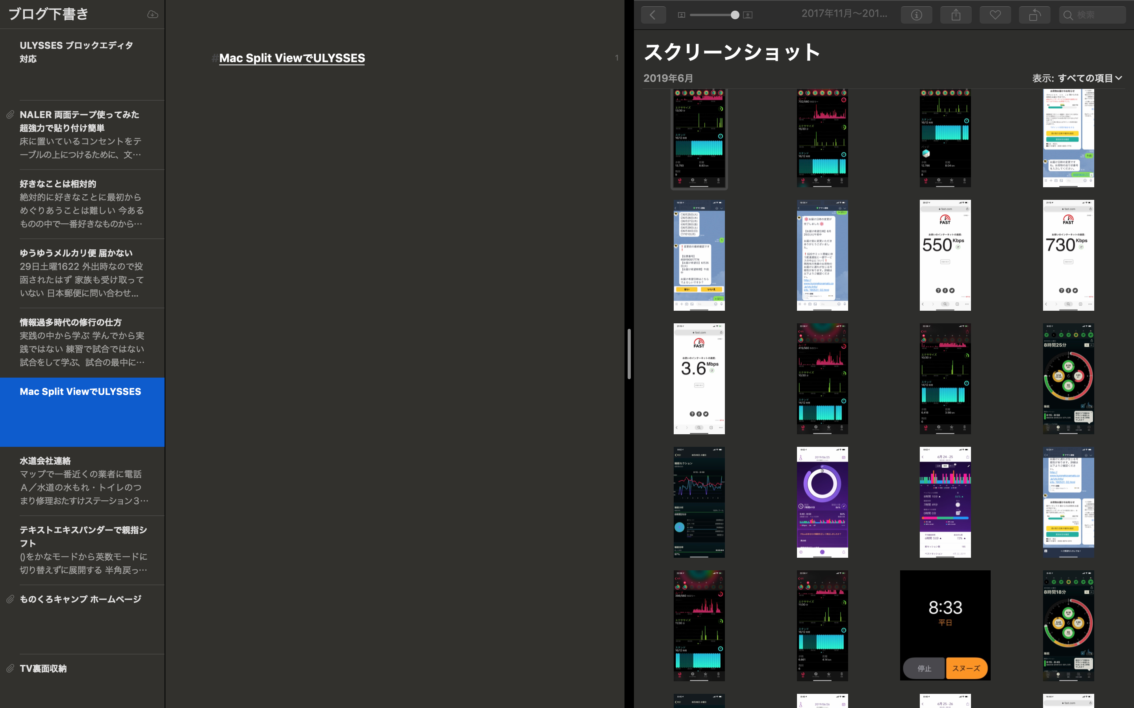
Task: Select the 8:33 alarm screenshot thumbnail
Action: pos(945,625)
